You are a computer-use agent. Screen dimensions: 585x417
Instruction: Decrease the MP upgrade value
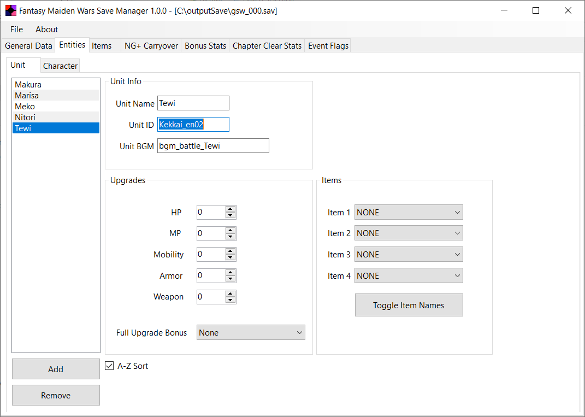[x=231, y=237]
